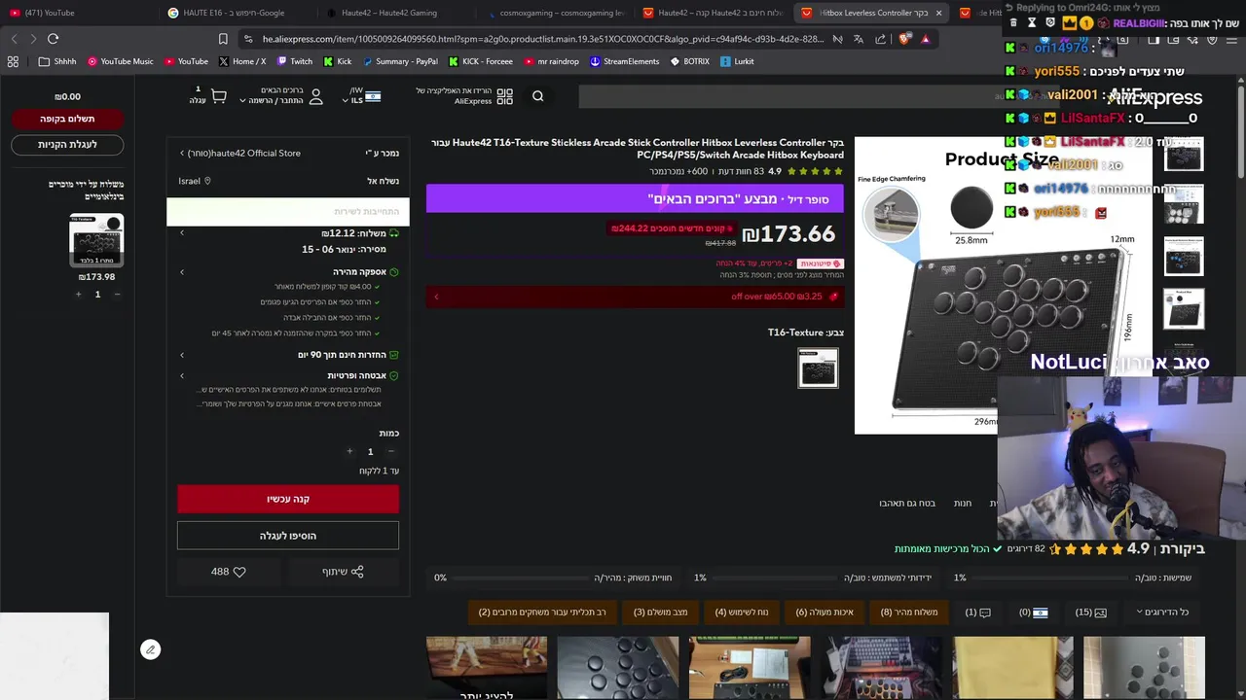Bookmark this page from the address bar
This screenshot has width=1246, height=700.
pos(223,39)
